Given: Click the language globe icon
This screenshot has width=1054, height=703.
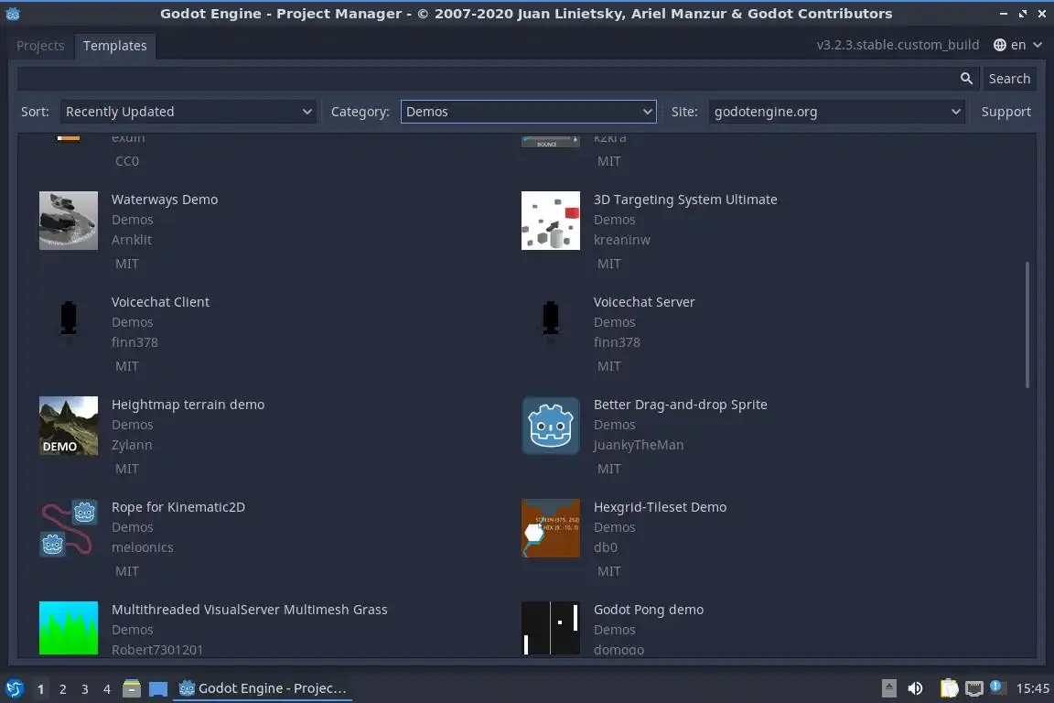Looking at the screenshot, I should point(999,45).
